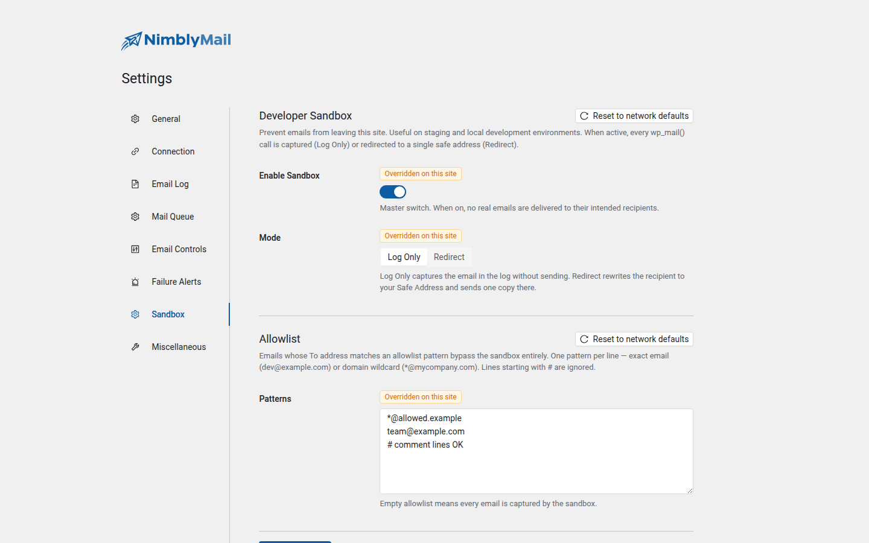Click the Connection link icon
Viewport: 869px width, 543px height.
pos(135,151)
